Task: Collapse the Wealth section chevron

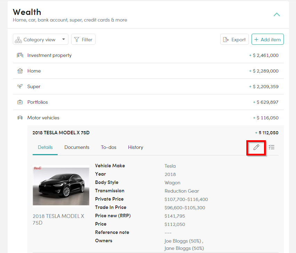Action: click(x=277, y=15)
